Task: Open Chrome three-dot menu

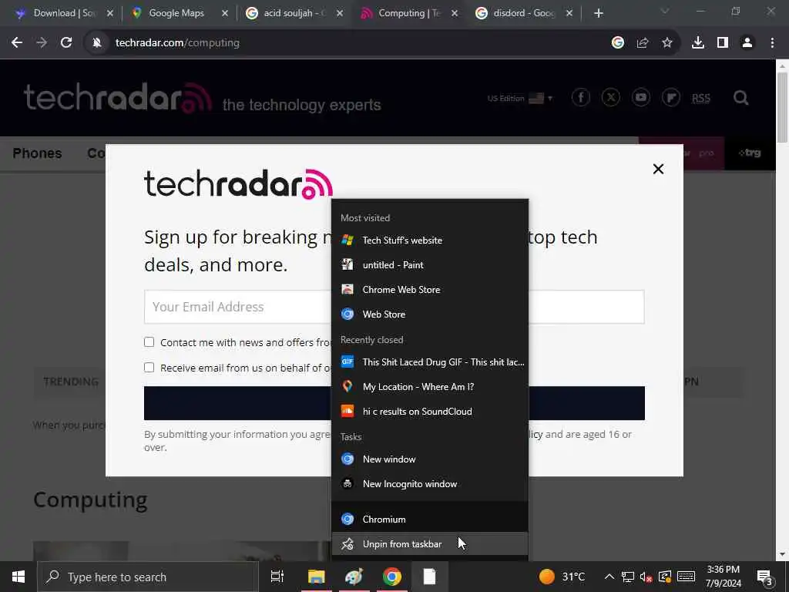Action: click(772, 43)
